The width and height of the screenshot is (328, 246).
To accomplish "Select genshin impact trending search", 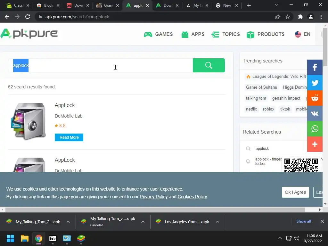I will tap(286, 98).
